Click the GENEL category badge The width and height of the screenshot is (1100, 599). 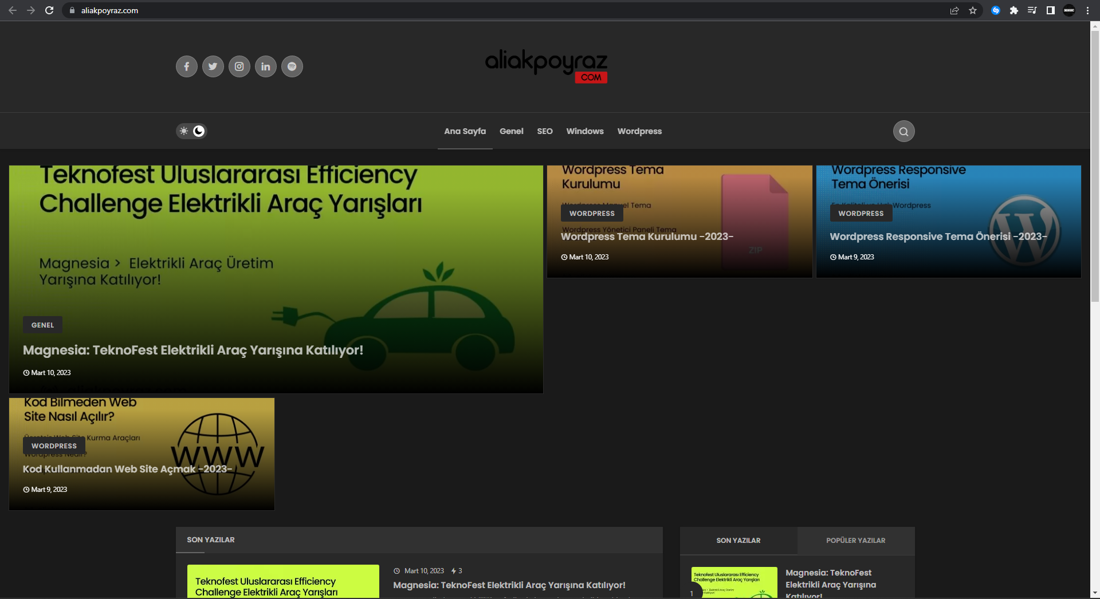[43, 325]
